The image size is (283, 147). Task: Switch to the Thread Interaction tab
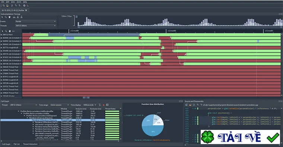30,144
